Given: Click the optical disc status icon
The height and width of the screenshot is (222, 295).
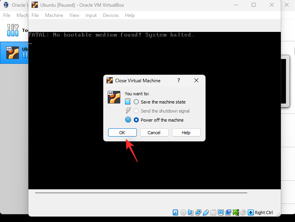Looking at the screenshot, I should point(183,213).
